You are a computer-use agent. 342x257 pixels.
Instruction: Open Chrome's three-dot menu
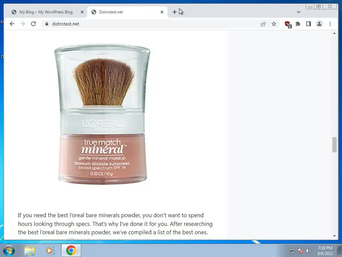[x=330, y=24]
